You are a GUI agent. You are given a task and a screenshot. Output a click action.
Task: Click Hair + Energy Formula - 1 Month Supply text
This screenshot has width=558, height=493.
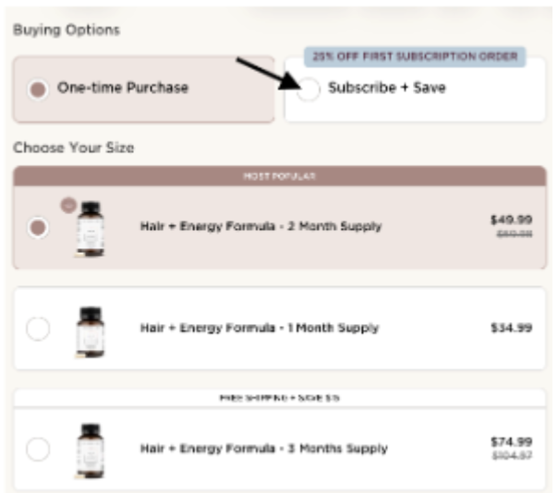point(260,328)
